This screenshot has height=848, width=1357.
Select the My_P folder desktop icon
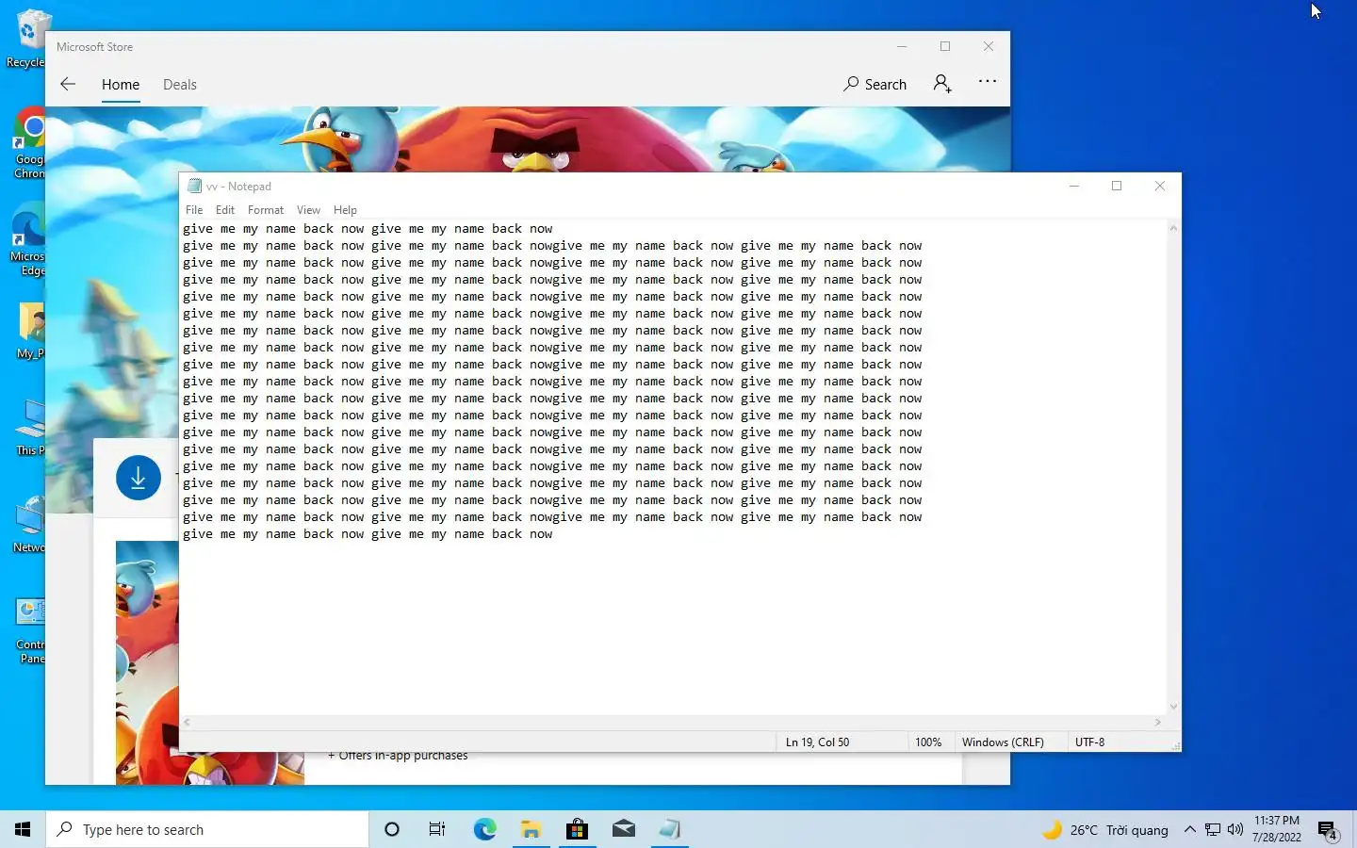30,331
